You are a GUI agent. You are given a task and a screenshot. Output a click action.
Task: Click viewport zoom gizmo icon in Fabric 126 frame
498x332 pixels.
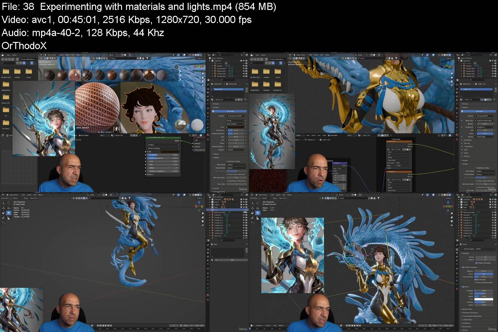tap(452, 74)
